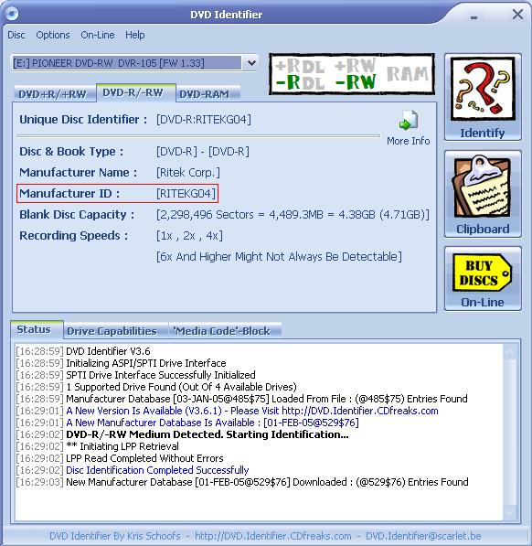Click the Manufacturer ID value [RITEKG04]

[x=186, y=193]
